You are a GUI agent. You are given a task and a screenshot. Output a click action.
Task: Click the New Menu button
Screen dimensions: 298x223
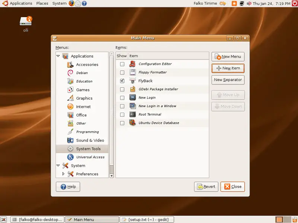[x=228, y=56]
